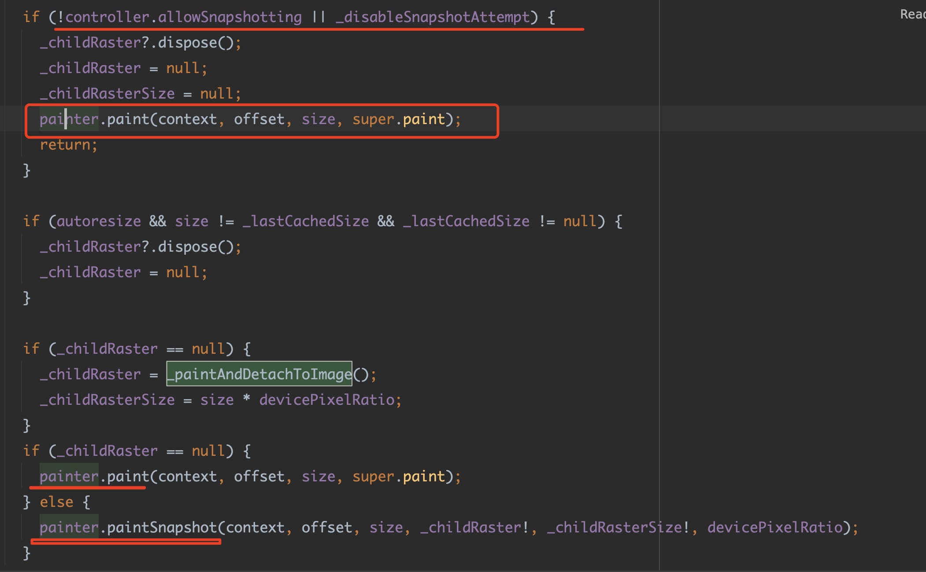Click devicePixelRatio in the 'size *' line
The image size is (926, 572).
pyautogui.click(x=327, y=400)
